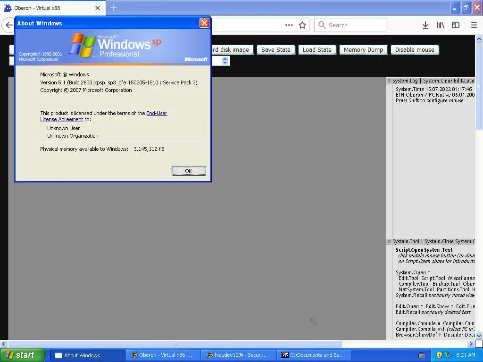Click the page scroll-up arrow
The image size is (483, 362).
[x=479, y=39]
